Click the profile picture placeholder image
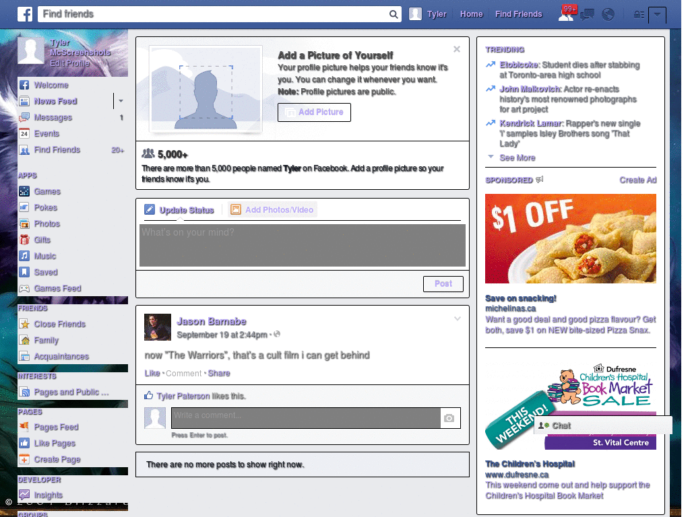This screenshot has height=517, width=690. tap(206, 89)
